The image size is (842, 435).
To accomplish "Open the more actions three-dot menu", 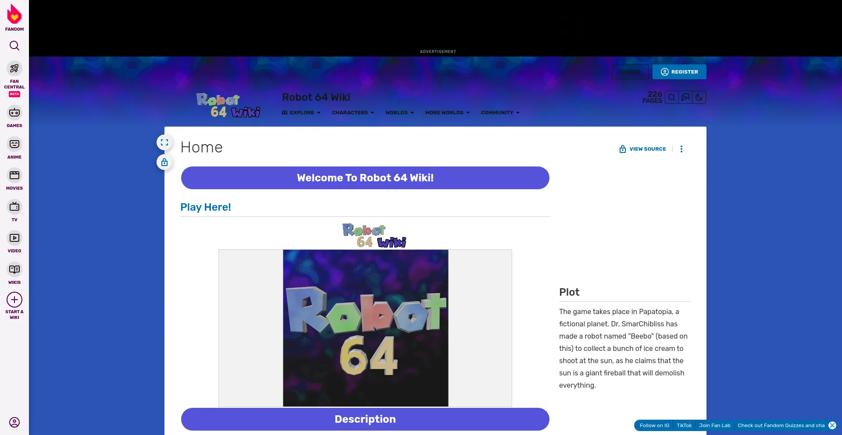I will 681,149.
